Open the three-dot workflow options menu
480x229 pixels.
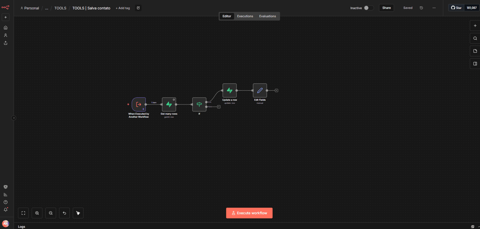pos(434,8)
